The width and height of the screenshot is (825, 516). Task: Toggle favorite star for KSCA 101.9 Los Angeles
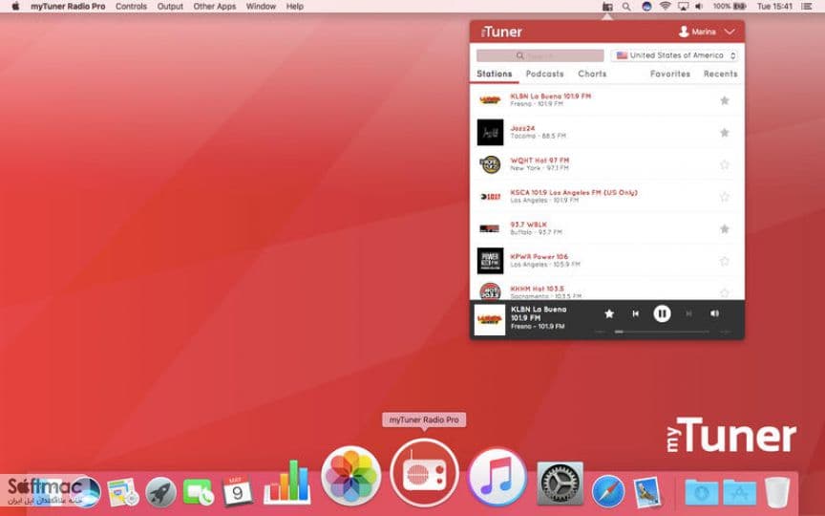click(x=725, y=197)
